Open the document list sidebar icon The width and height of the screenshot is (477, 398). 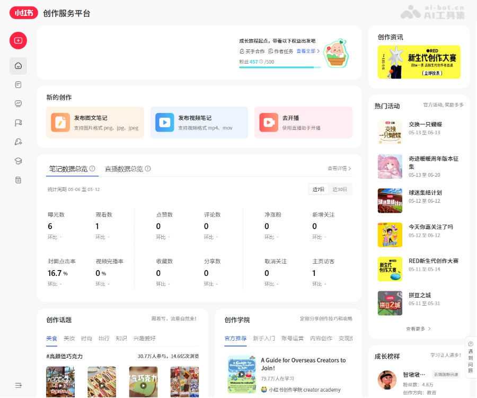click(x=18, y=180)
